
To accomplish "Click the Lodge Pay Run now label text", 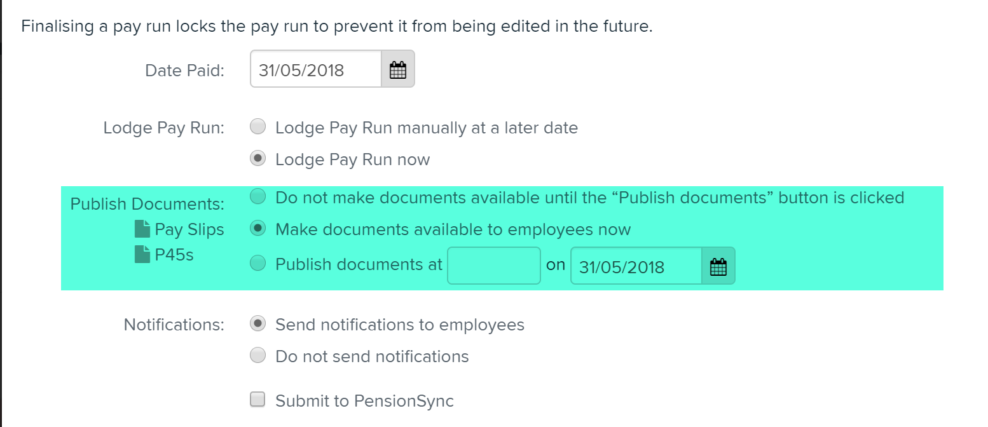I will (x=352, y=159).
